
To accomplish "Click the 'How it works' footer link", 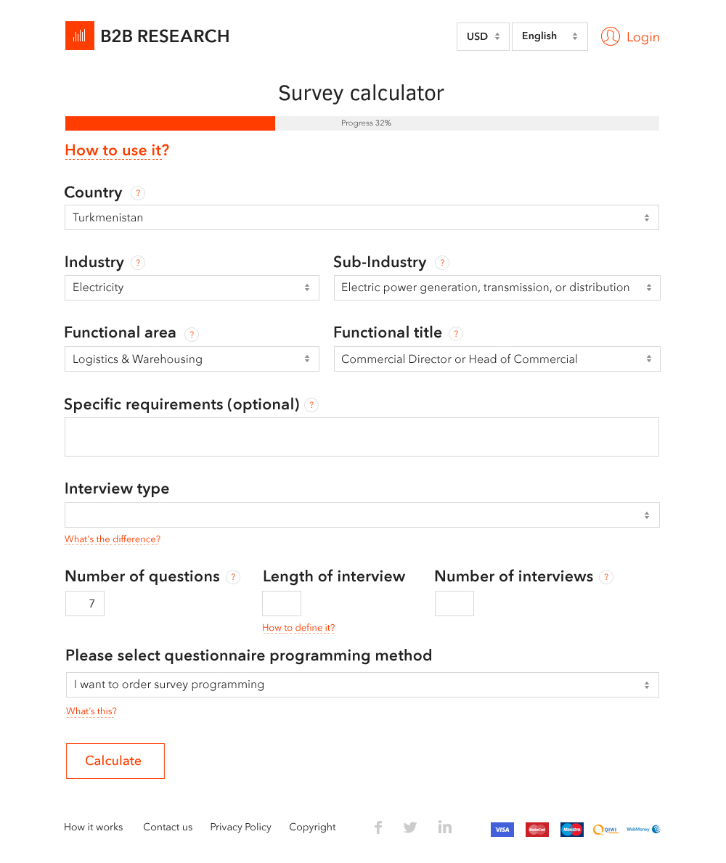I will pos(94,827).
